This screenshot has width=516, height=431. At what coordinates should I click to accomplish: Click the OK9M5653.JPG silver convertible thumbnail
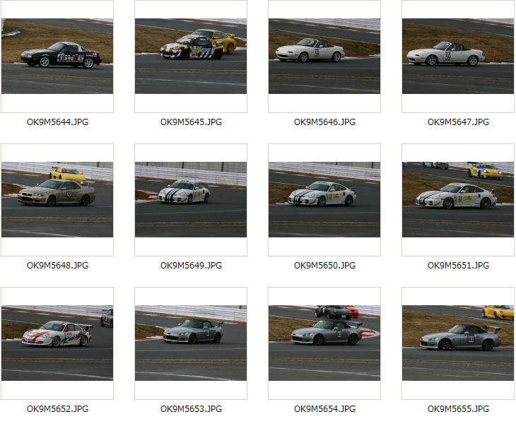pos(191,343)
